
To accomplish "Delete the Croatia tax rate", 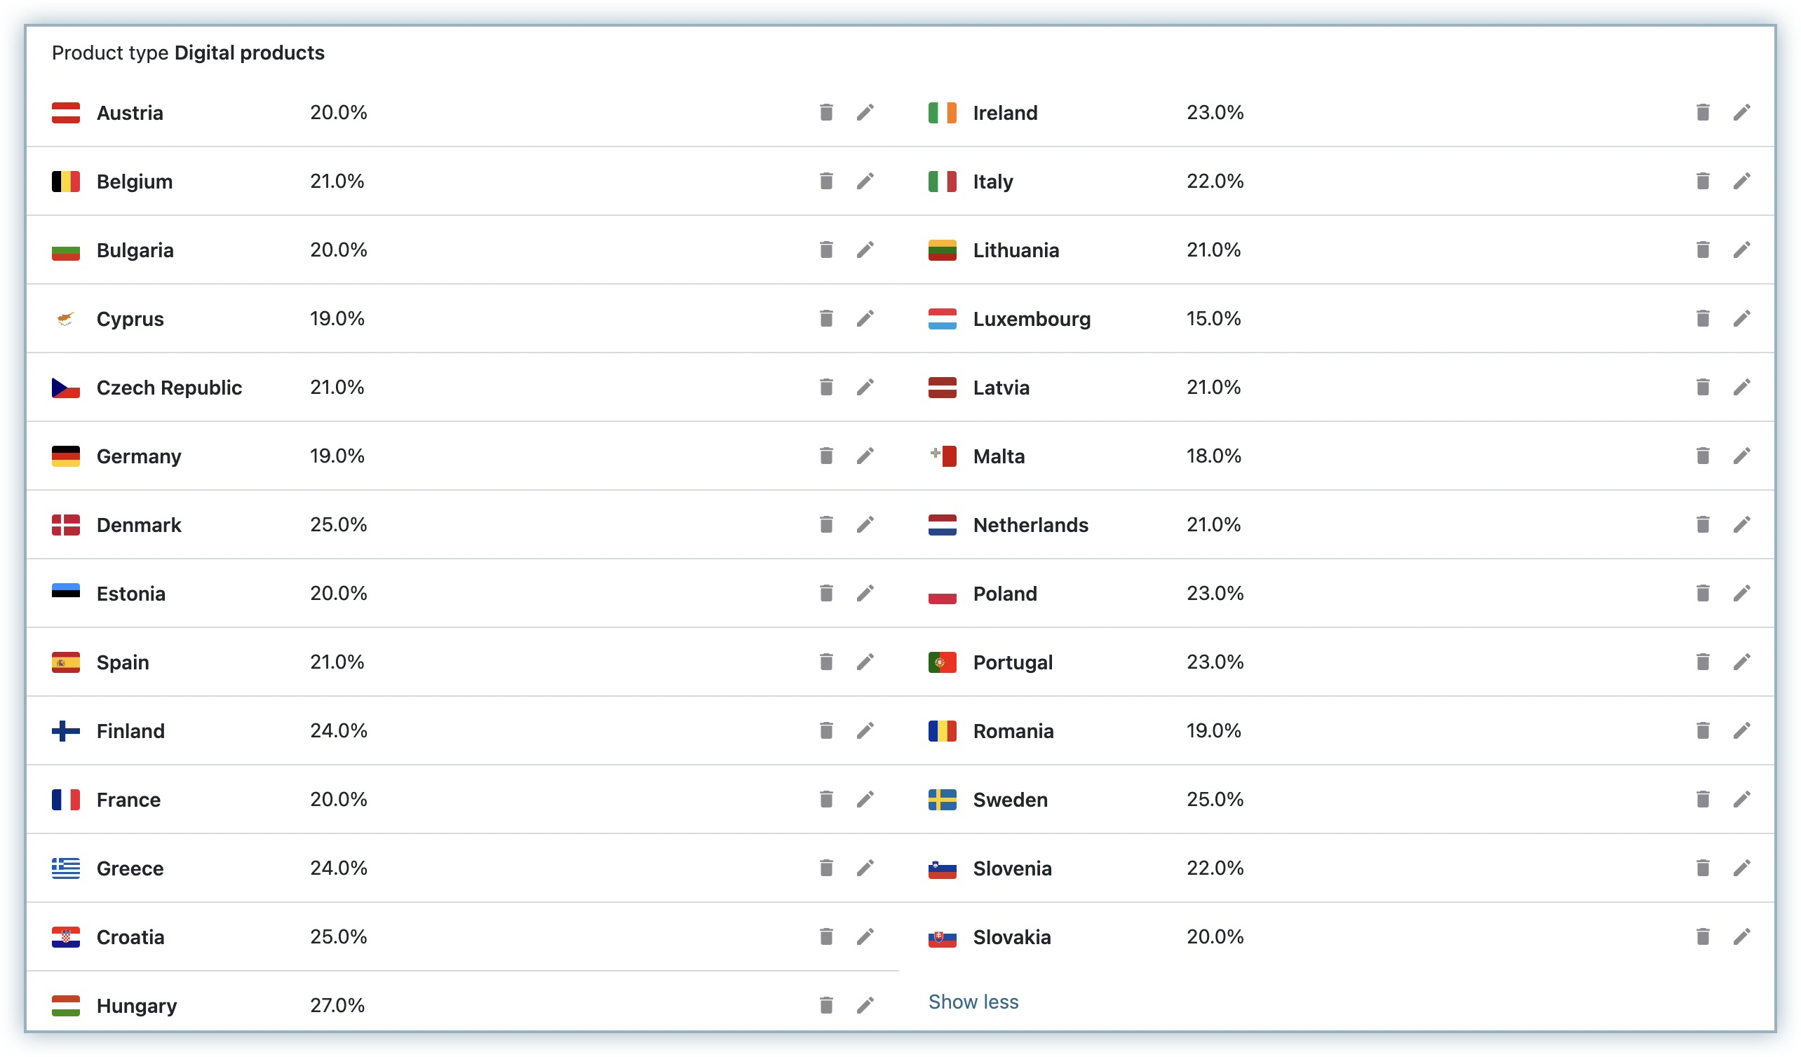I will click(x=826, y=936).
